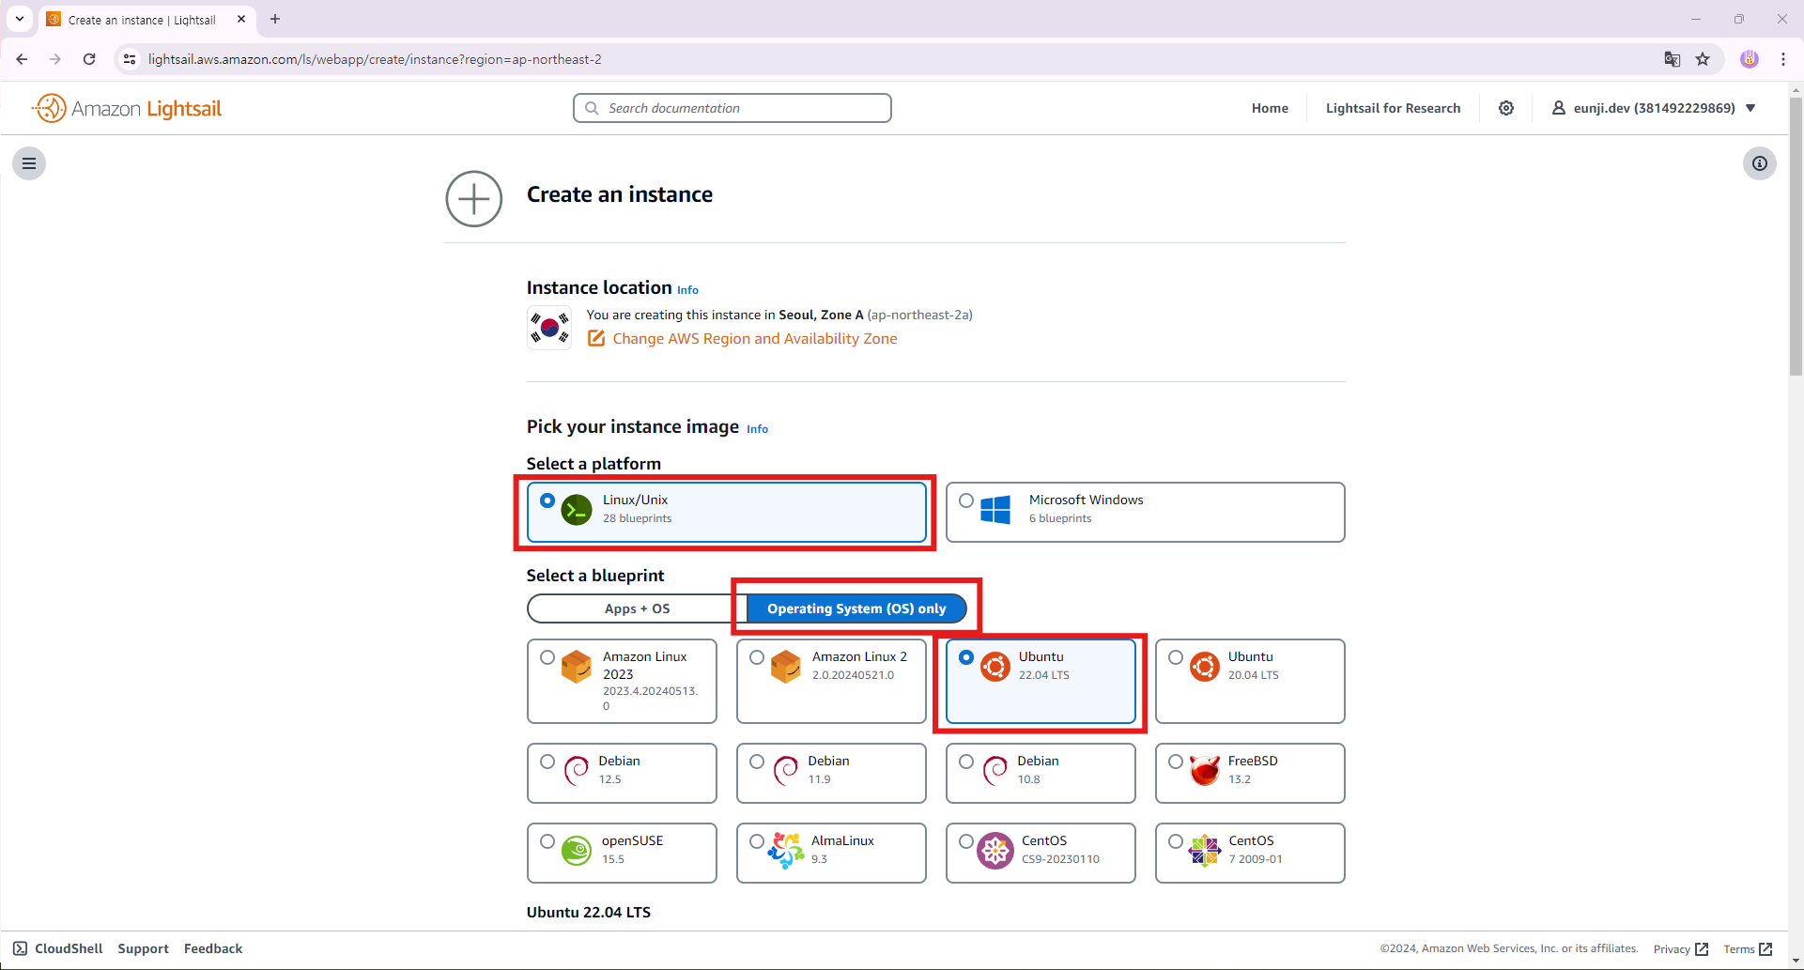Open the info help panel icon
The height and width of the screenshot is (970, 1804).
coord(1760,163)
